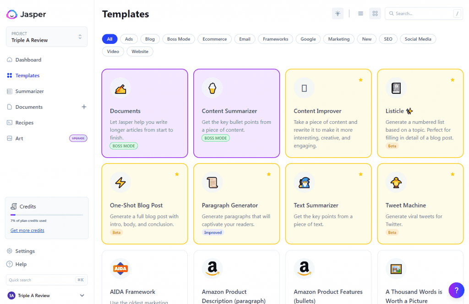Click the lightning bolt One-Shot Blog Post icon
The image size is (469, 304).
pos(120,182)
